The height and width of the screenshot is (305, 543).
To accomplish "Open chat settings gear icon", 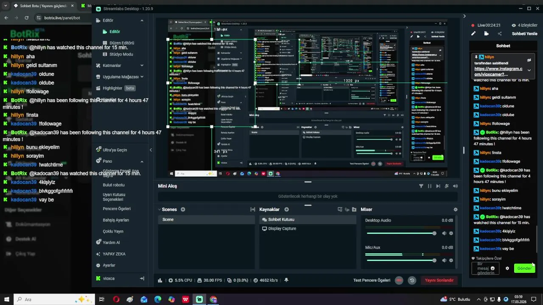I will [x=507, y=268].
